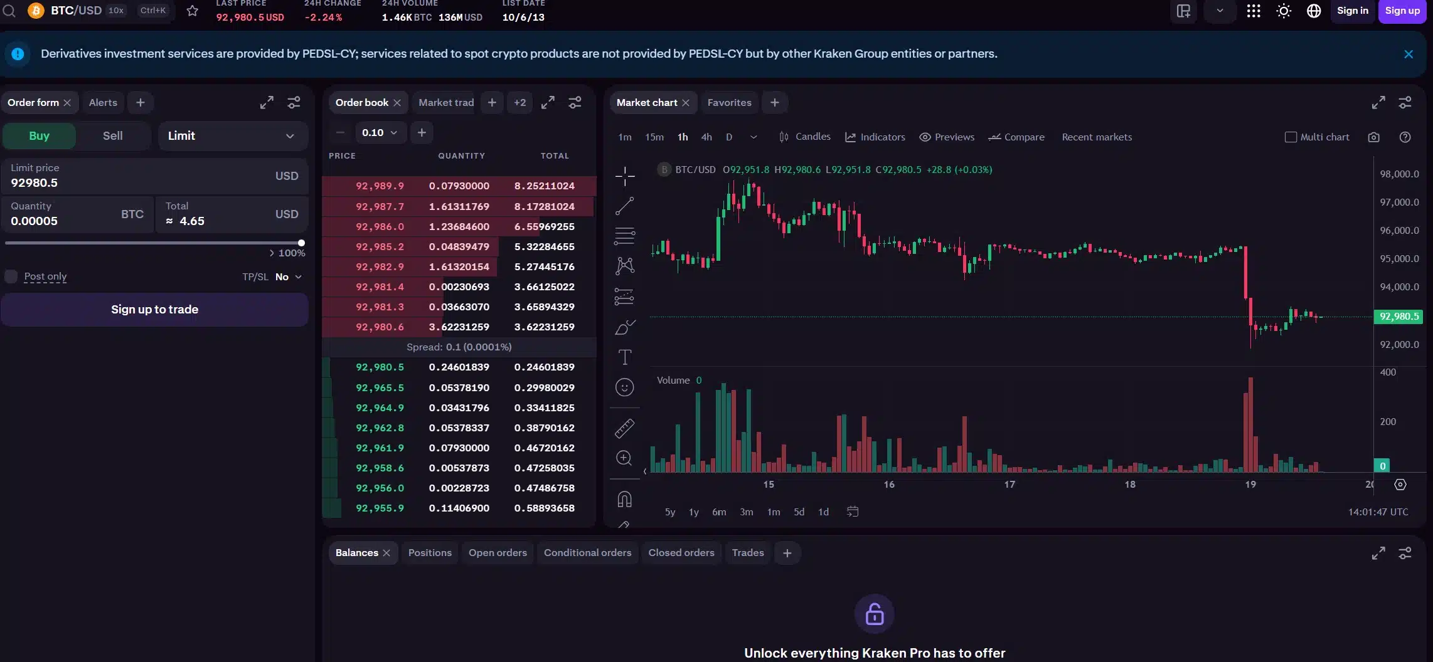This screenshot has height=662, width=1433.
Task: Open the emoji annotation tool
Action: (x=625, y=387)
